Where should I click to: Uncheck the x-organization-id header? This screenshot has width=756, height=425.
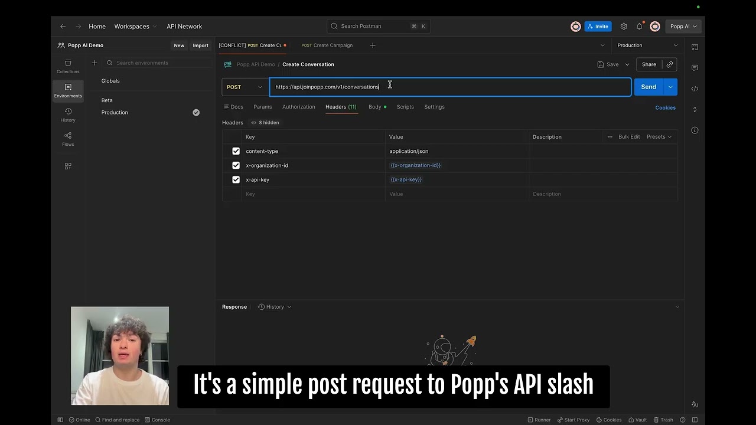236,165
